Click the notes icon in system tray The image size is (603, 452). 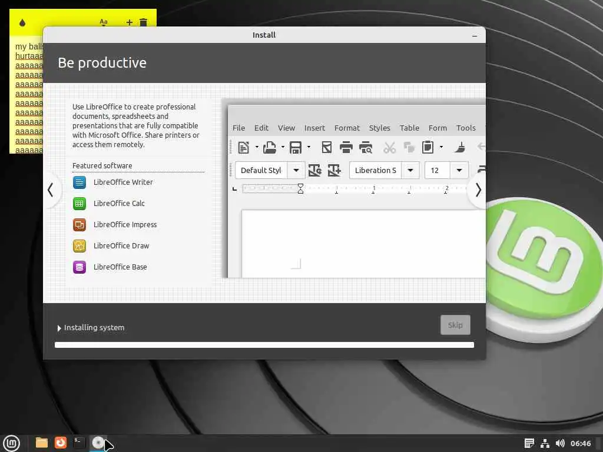pos(529,443)
